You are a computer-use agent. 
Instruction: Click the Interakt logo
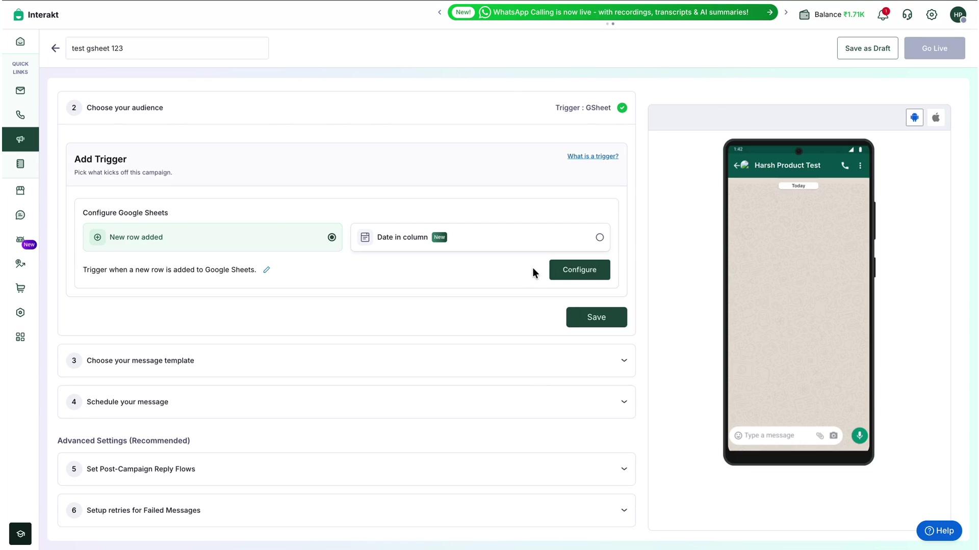pyautogui.click(x=36, y=15)
